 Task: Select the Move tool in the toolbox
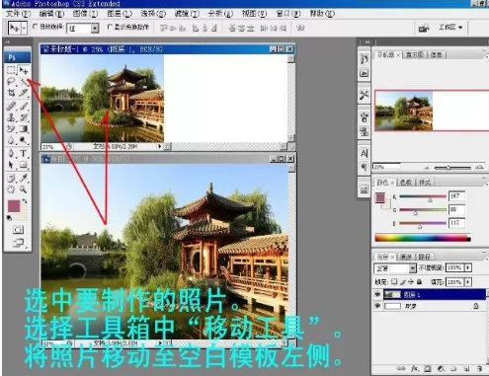24,70
